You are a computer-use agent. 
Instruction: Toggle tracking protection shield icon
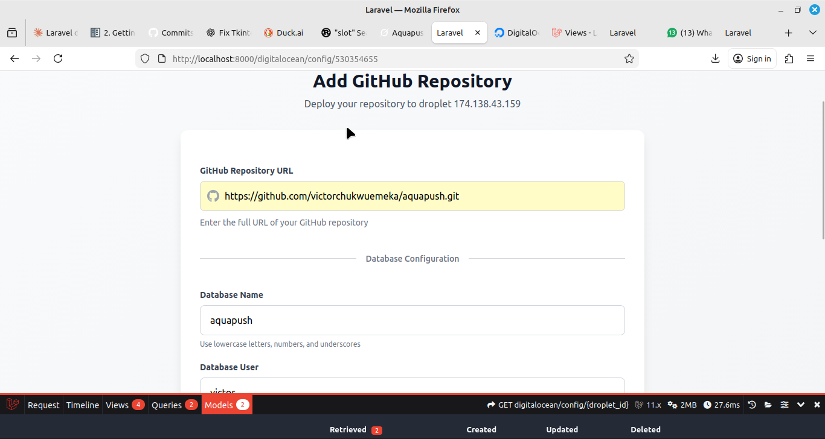[144, 58]
